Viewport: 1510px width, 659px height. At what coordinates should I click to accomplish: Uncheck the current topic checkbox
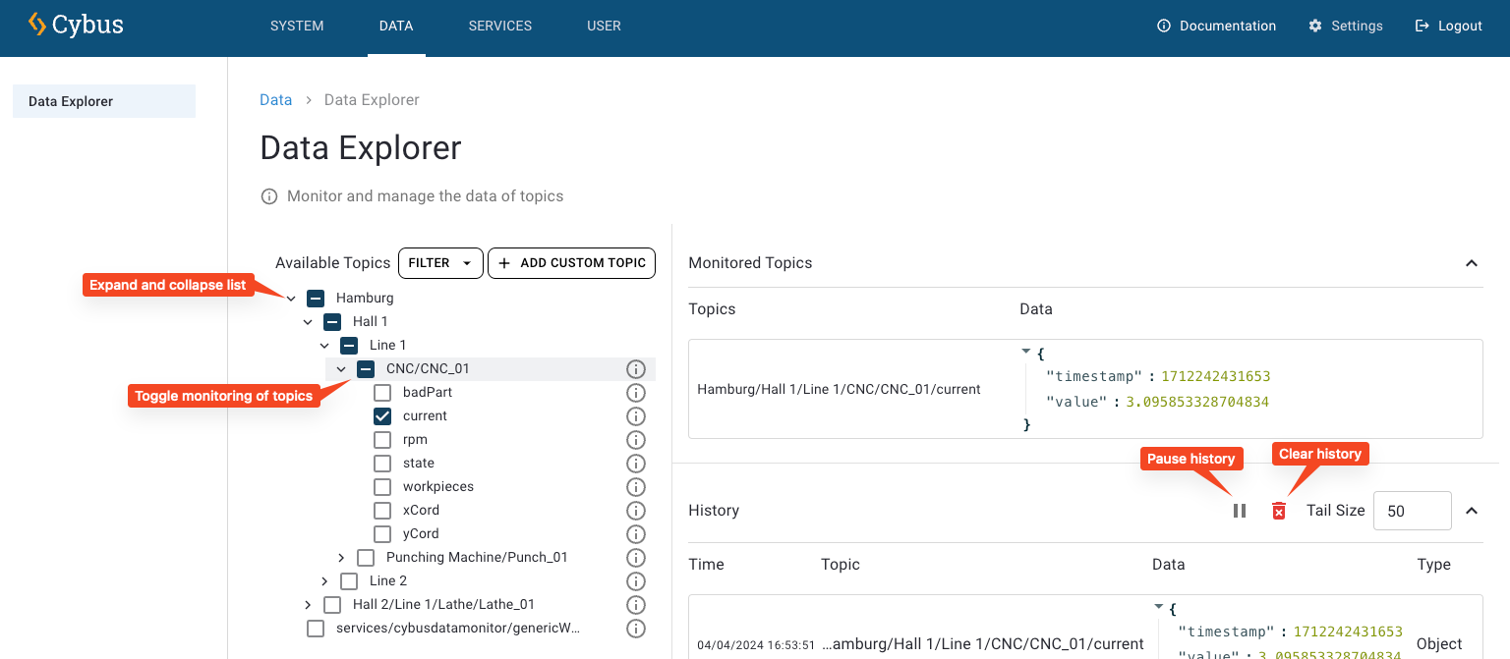pyautogui.click(x=382, y=416)
